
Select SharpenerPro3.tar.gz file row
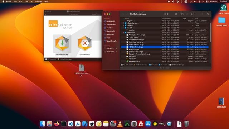pyautogui.click(x=165, y=40)
